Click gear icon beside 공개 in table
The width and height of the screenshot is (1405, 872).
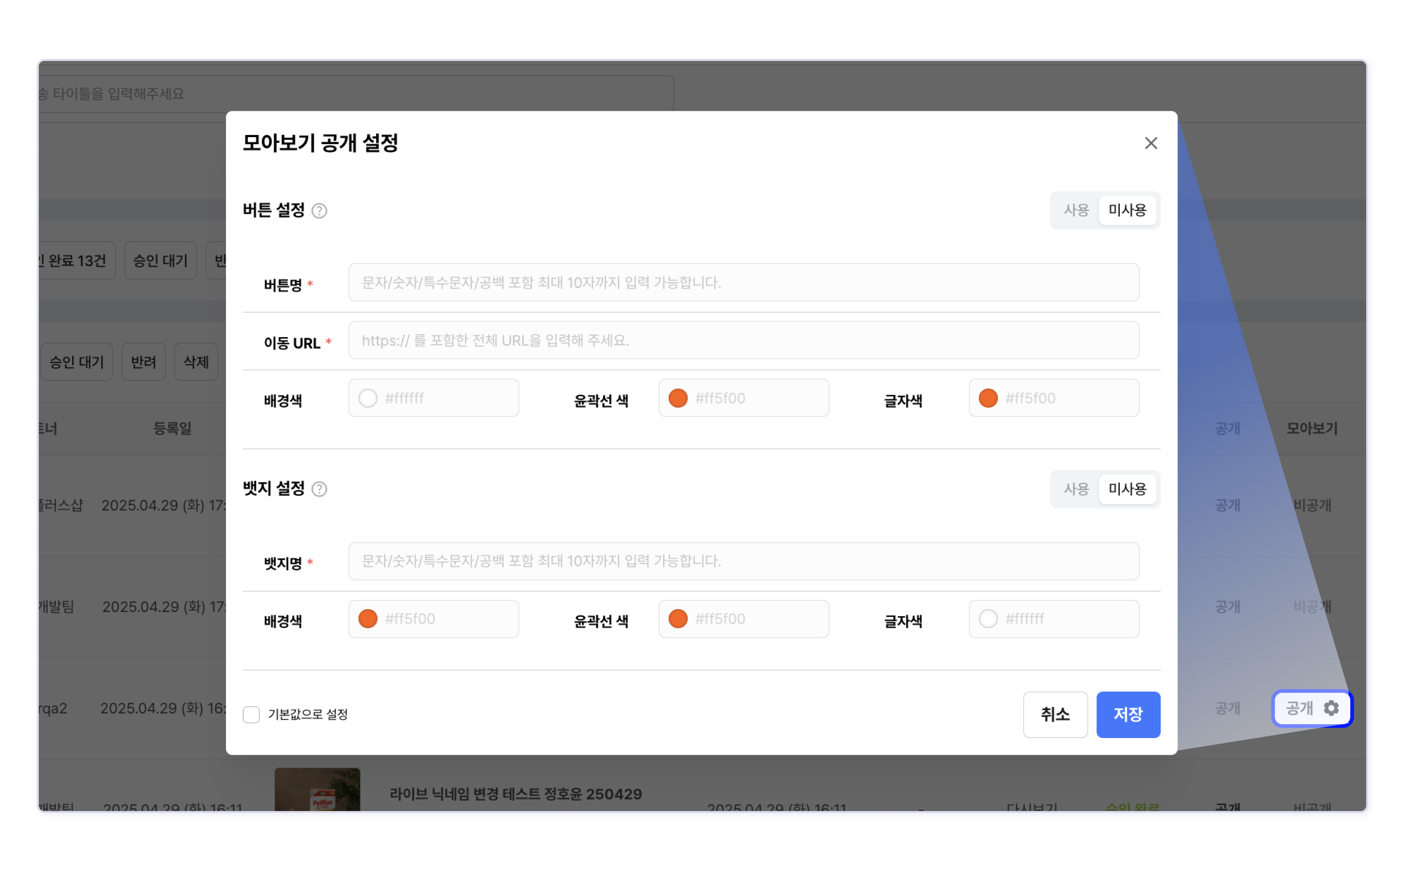[x=1331, y=708]
